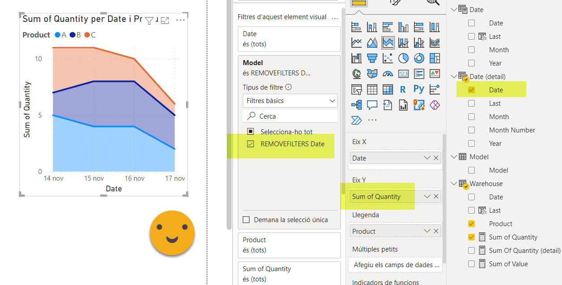This screenshot has width=562, height=285.
Task: Collapse the Warehouse table in fields list
Action: (454, 184)
